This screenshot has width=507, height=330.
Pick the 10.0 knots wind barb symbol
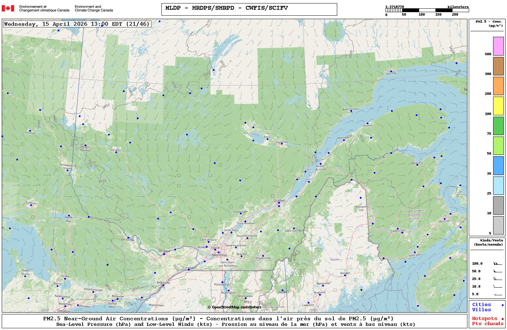pyautogui.click(x=497, y=287)
